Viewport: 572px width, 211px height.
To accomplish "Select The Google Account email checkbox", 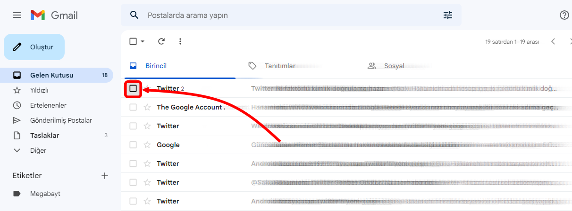I will 133,107.
